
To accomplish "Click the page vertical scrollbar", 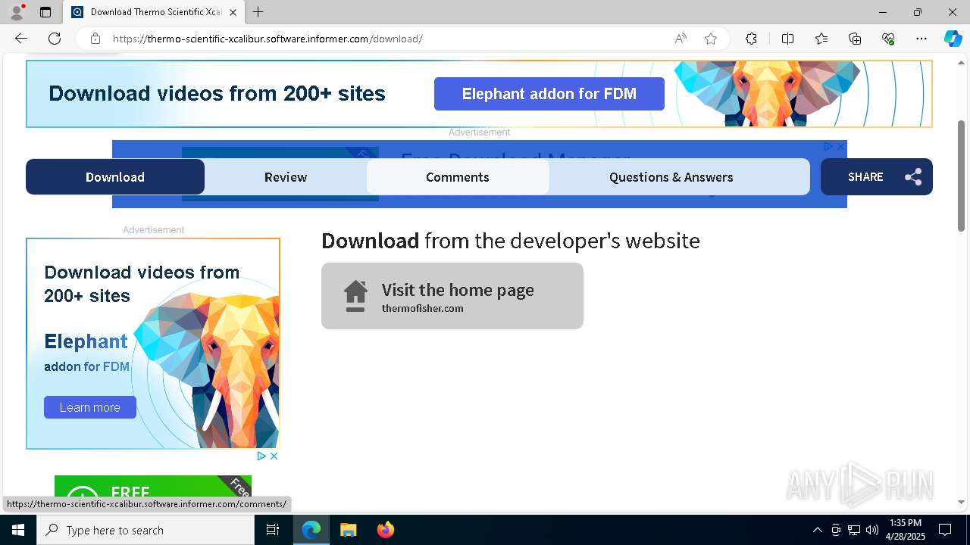I will pos(962,176).
